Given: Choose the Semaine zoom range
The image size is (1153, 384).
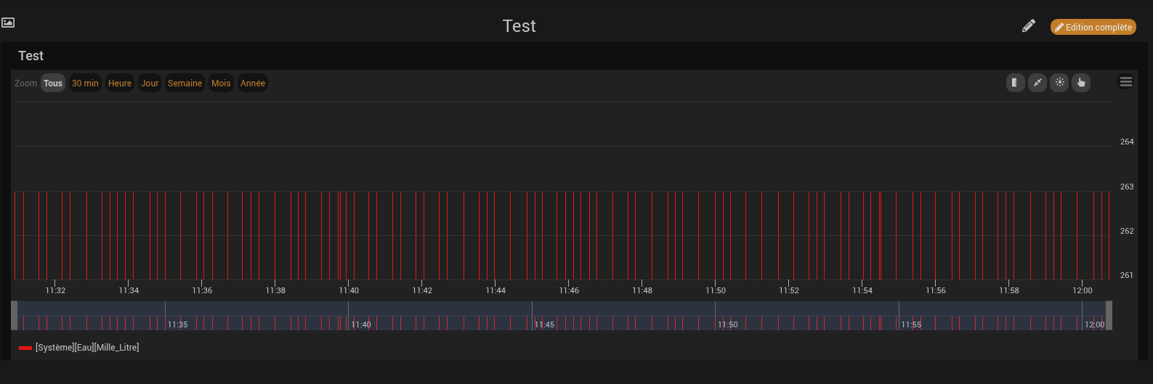Looking at the screenshot, I should click(x=185, y=83).
